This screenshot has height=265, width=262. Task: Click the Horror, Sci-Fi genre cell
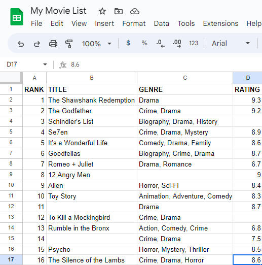pos(185,185)
